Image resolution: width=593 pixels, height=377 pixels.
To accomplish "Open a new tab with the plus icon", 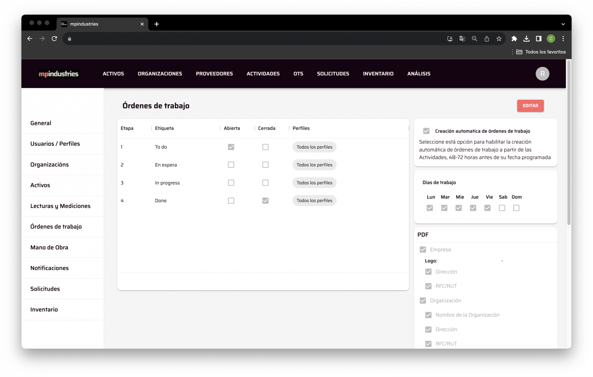I will (x=157, y=24).
